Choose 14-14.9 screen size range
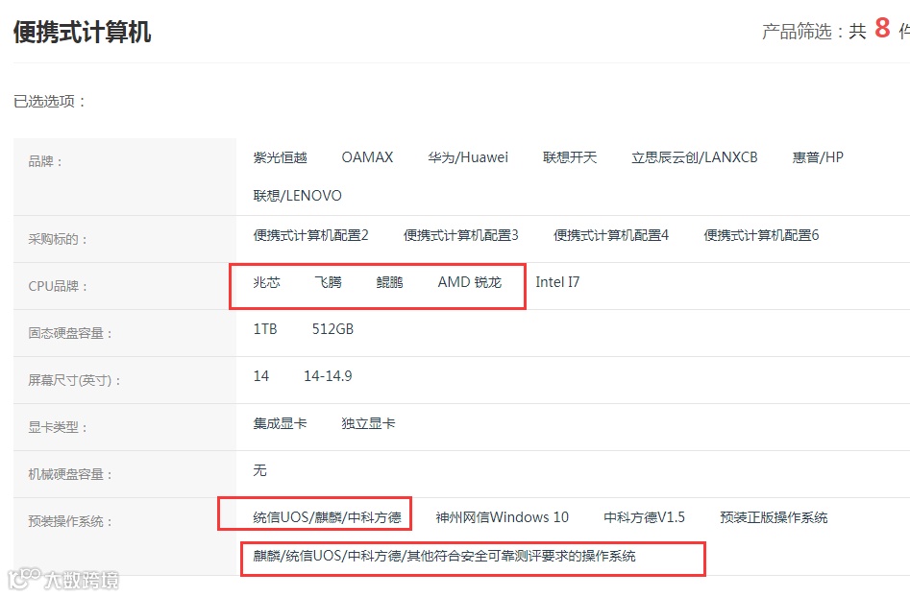Viewport: 910px width, 597px height. [328, 376]
